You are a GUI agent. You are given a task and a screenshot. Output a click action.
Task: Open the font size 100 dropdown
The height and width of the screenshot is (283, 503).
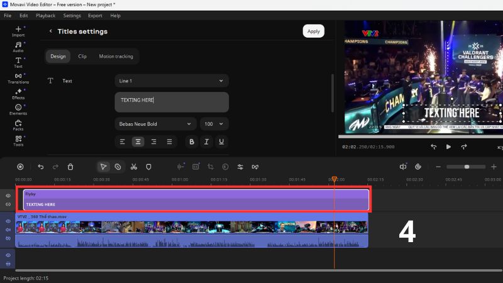coord(214,124)
